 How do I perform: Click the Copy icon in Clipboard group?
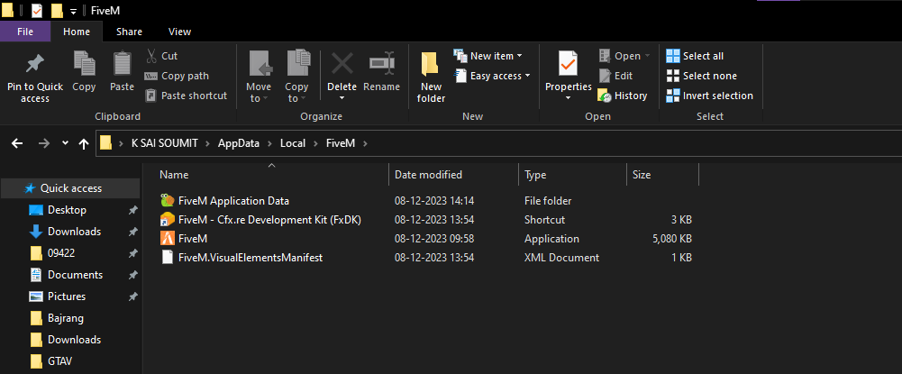pyautogui.click(x=84, y=65)
